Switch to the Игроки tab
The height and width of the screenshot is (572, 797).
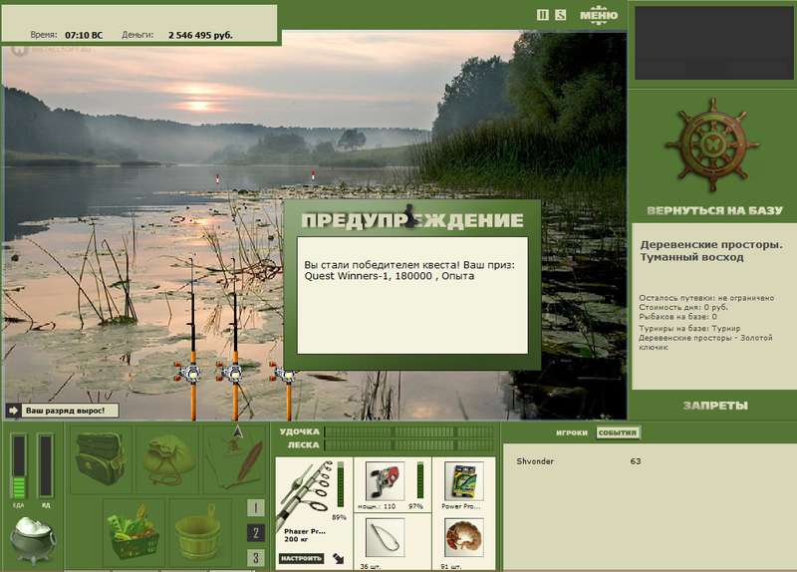pos(572,432)
